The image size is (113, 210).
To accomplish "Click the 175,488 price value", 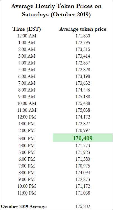I will [83, 103].
